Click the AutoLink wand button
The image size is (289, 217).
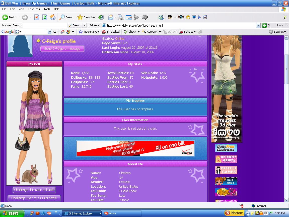(x=150, y=32)
